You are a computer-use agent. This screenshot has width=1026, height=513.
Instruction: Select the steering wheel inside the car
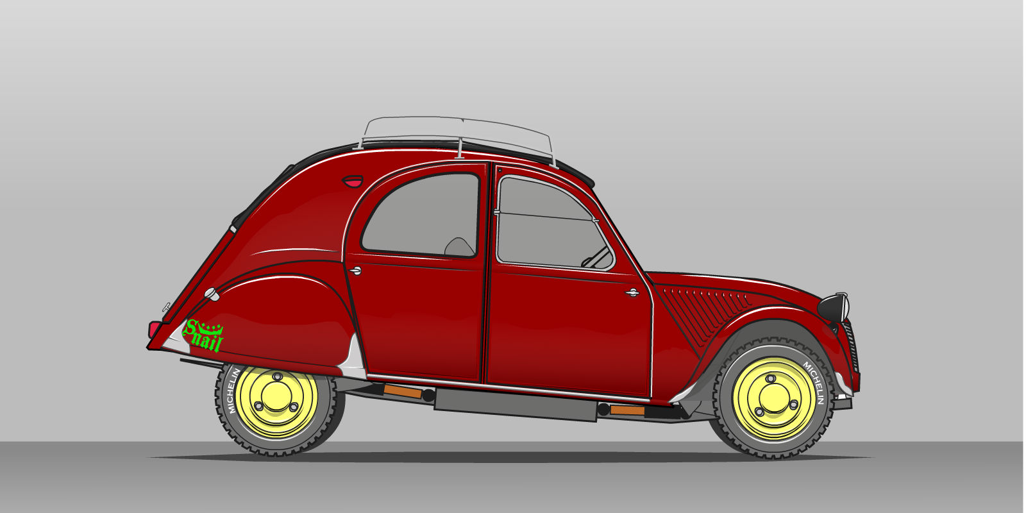pyautogui.click(x=596, y=257)
